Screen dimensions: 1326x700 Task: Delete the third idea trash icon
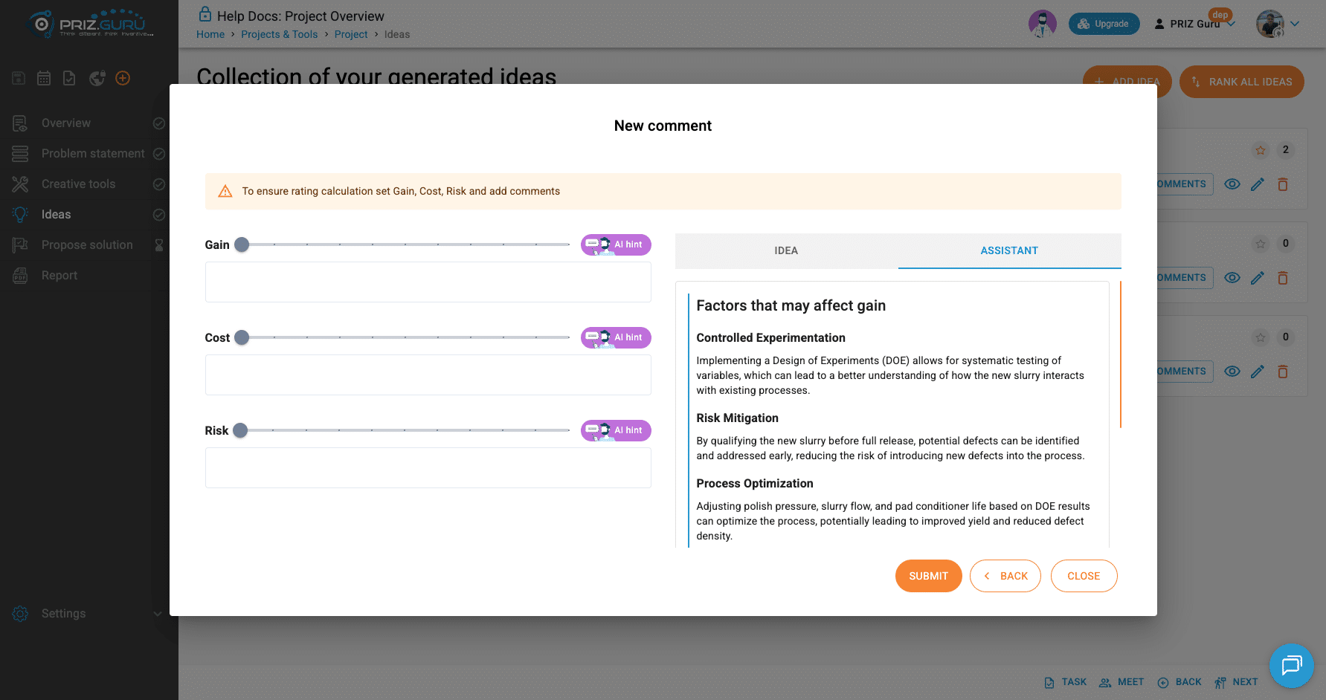click(x=1283, y=372)
